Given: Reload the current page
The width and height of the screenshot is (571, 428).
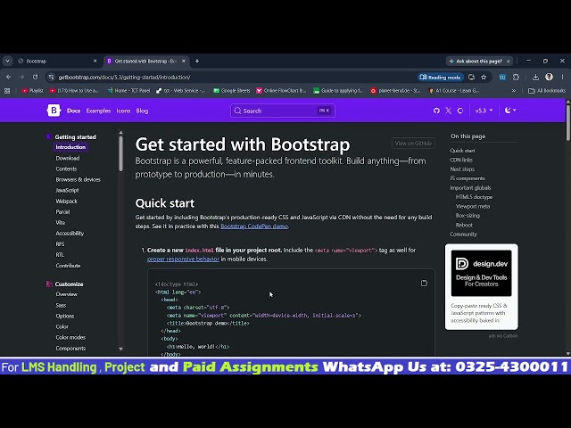Looking at the screenshot, I should point(35,78).
